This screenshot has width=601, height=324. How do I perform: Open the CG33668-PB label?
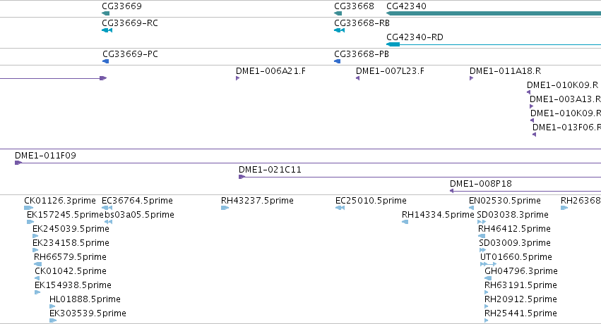[362, 54]
